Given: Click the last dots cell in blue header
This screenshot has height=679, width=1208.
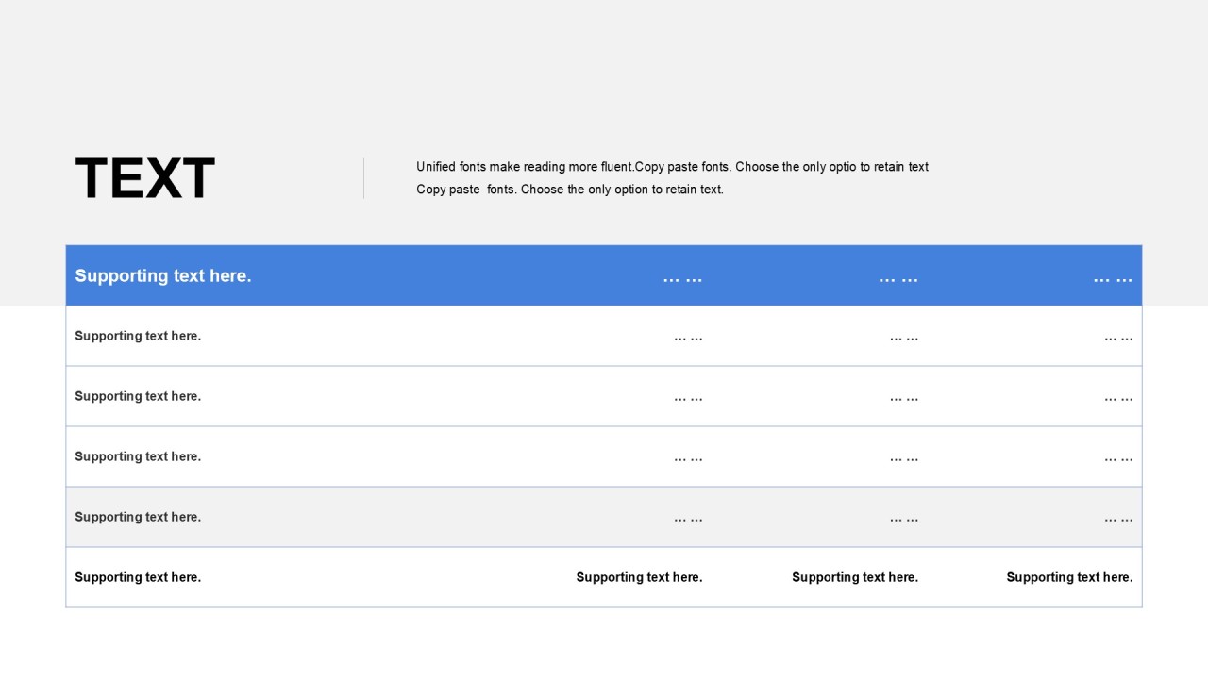Looking at the screenshot, I should tap(1113, 277).
